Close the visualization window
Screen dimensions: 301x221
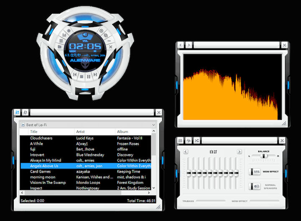[285, 45]
